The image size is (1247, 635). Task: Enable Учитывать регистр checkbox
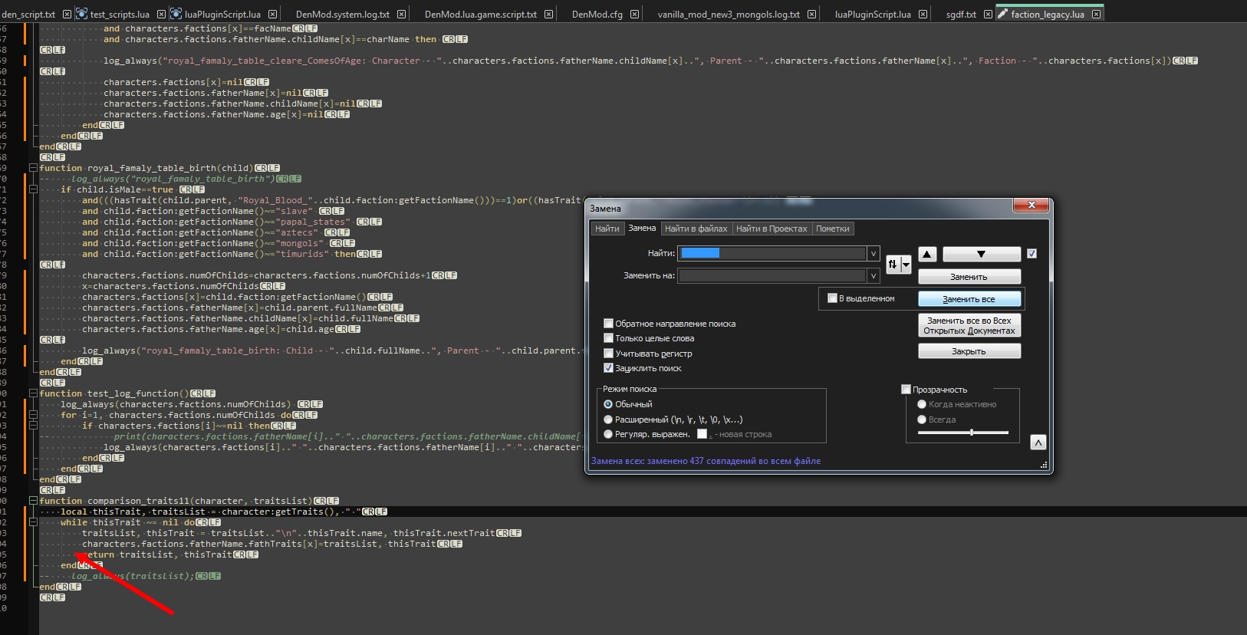point(608,354)
